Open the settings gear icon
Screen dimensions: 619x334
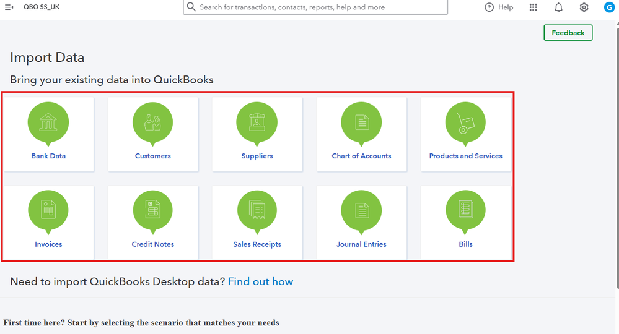click(x=584, y=7)
